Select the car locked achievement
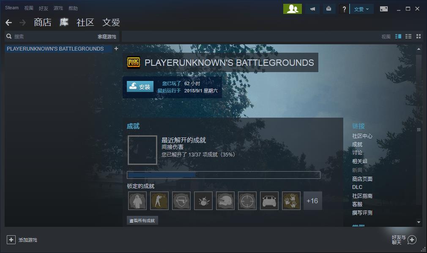 point(269,201)
